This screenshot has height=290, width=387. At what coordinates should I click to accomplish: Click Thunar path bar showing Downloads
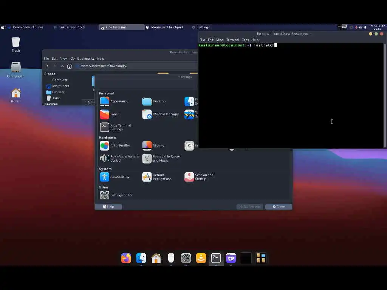coord(136,66)
